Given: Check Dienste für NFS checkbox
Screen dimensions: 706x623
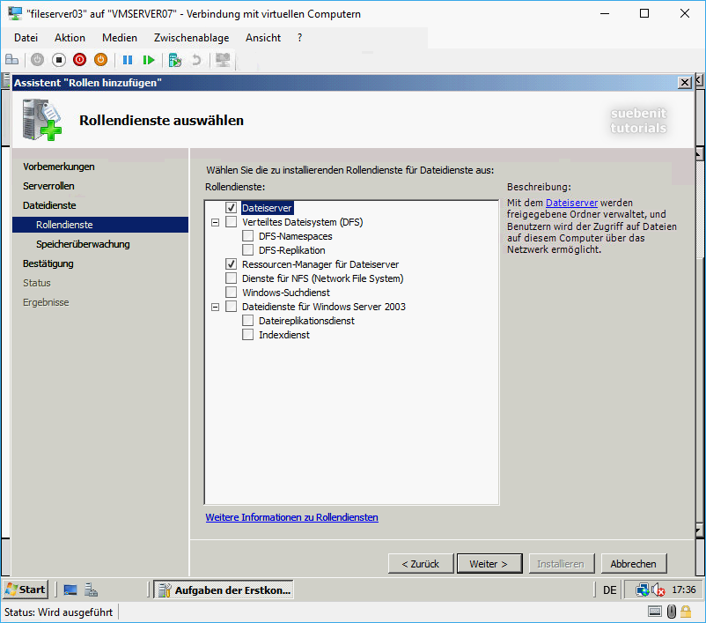Looking at the screenshot, I should [231, 278].
